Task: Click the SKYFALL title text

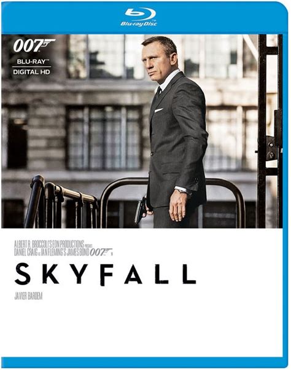Action: (105, 275)
